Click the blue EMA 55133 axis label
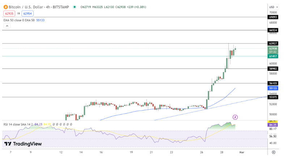Image resolution: width=285 pixels, height=160 pixels. pyautogui.click(x=273, y=88)
